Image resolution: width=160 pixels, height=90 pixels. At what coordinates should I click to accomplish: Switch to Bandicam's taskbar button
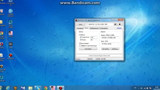point(60,88)
